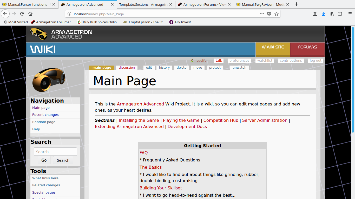Open page actions three-dot menu
The width and height of the screenshot is (355, 199).
262,14
